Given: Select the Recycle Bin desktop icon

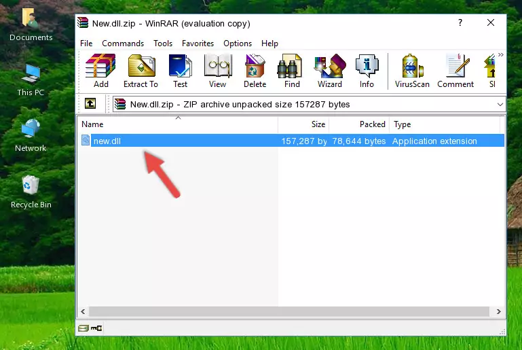Looking at the screenshot, I should (31, 192).
